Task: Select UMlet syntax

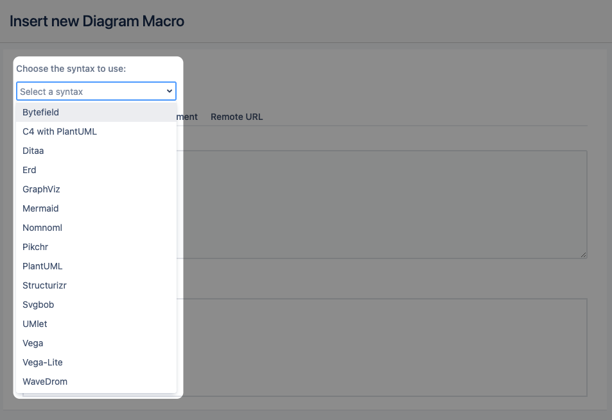Action: click(96, 324)
